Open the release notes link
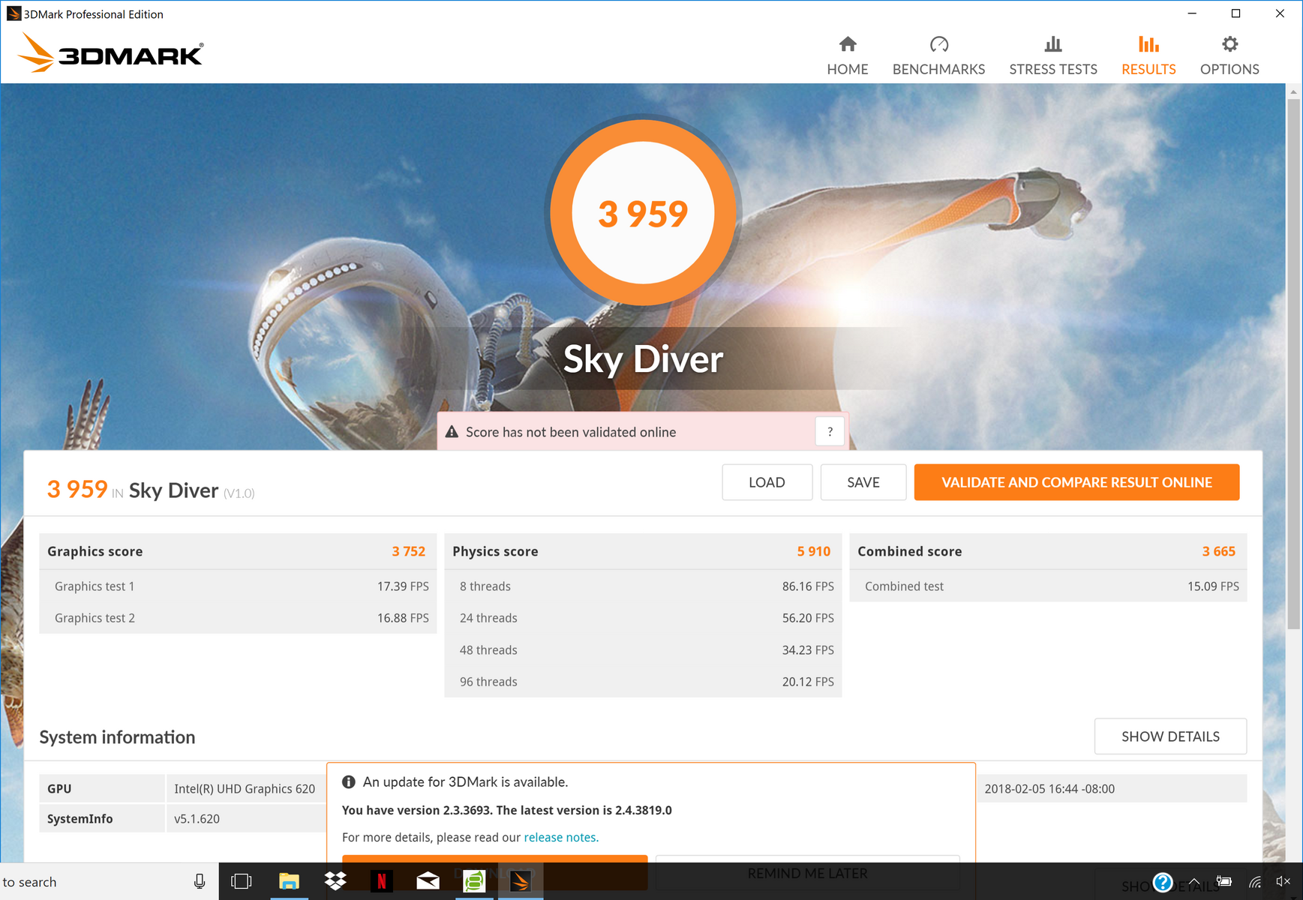Viewport: 1303px width, 900px height. tap(561, 837)
